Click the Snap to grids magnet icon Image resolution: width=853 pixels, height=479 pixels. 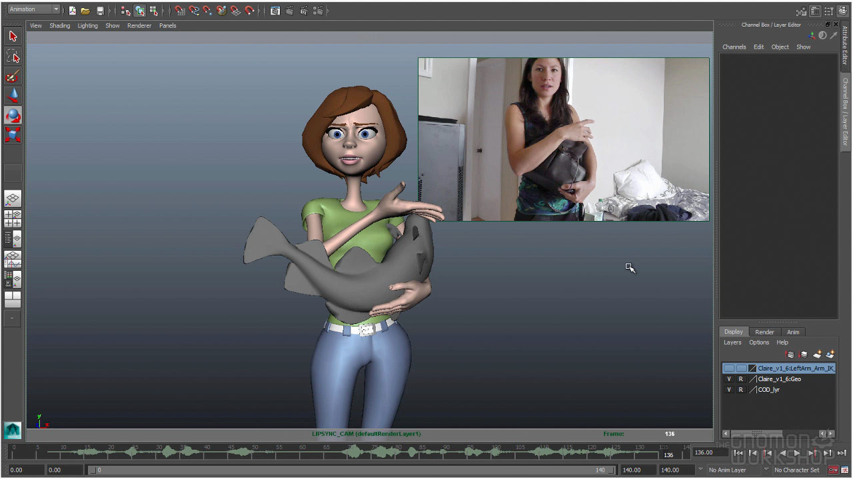click(x=180, y=11)
